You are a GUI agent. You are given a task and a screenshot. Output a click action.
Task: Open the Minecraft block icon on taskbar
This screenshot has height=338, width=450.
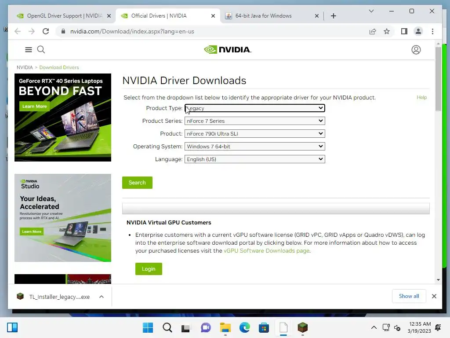pos(302,327)
